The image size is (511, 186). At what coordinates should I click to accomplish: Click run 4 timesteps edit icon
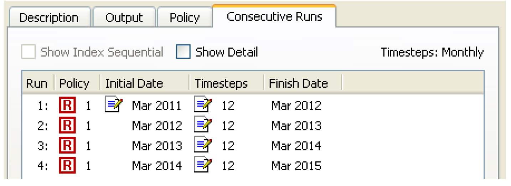coord(203,165)
